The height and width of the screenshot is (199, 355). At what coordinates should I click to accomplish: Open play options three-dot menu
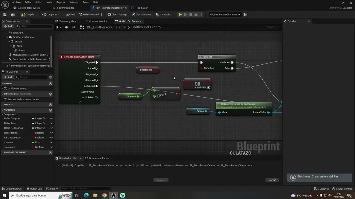point(201,14)
